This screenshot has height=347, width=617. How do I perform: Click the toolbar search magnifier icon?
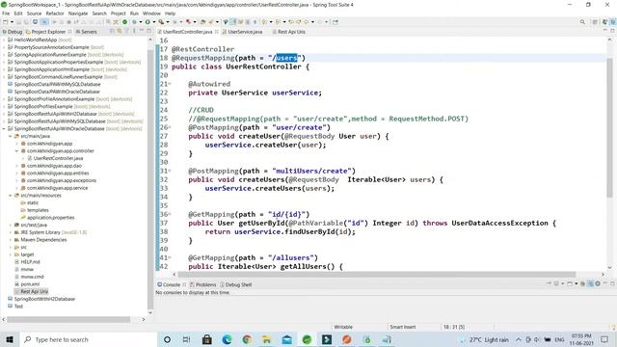pyautogui.click(x=582, y=22)
